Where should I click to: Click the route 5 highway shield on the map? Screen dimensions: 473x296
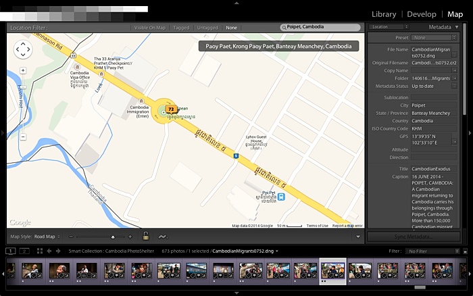[x=236, y=156]
